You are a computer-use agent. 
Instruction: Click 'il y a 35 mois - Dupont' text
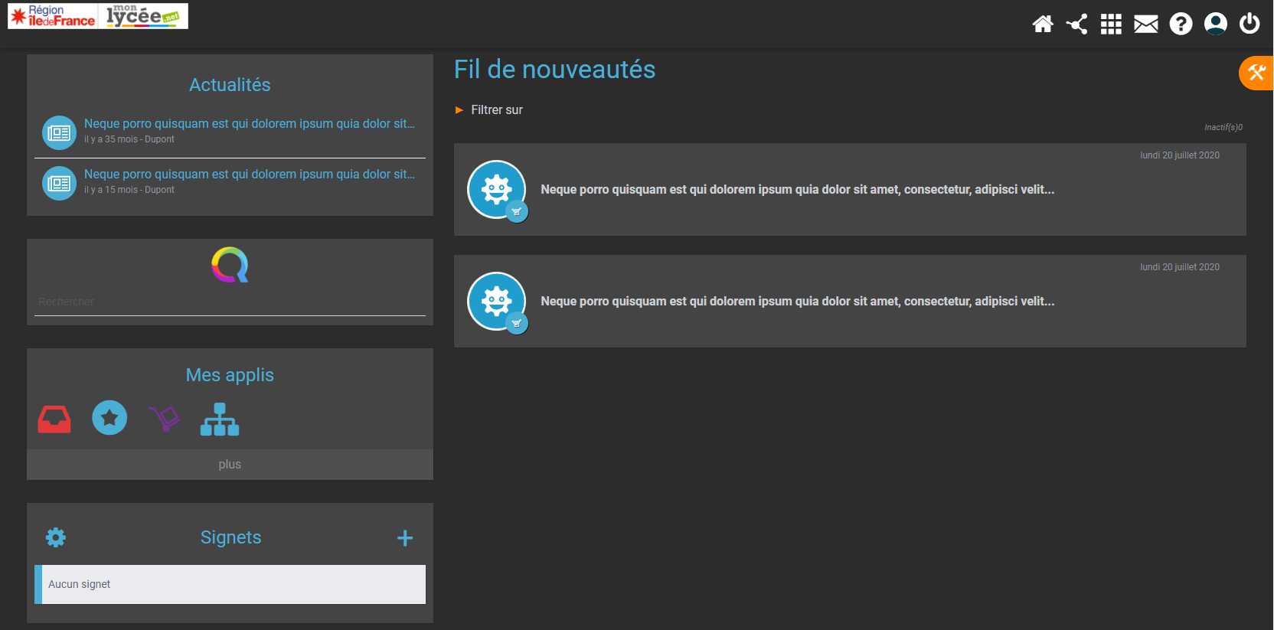pos(129,139)
